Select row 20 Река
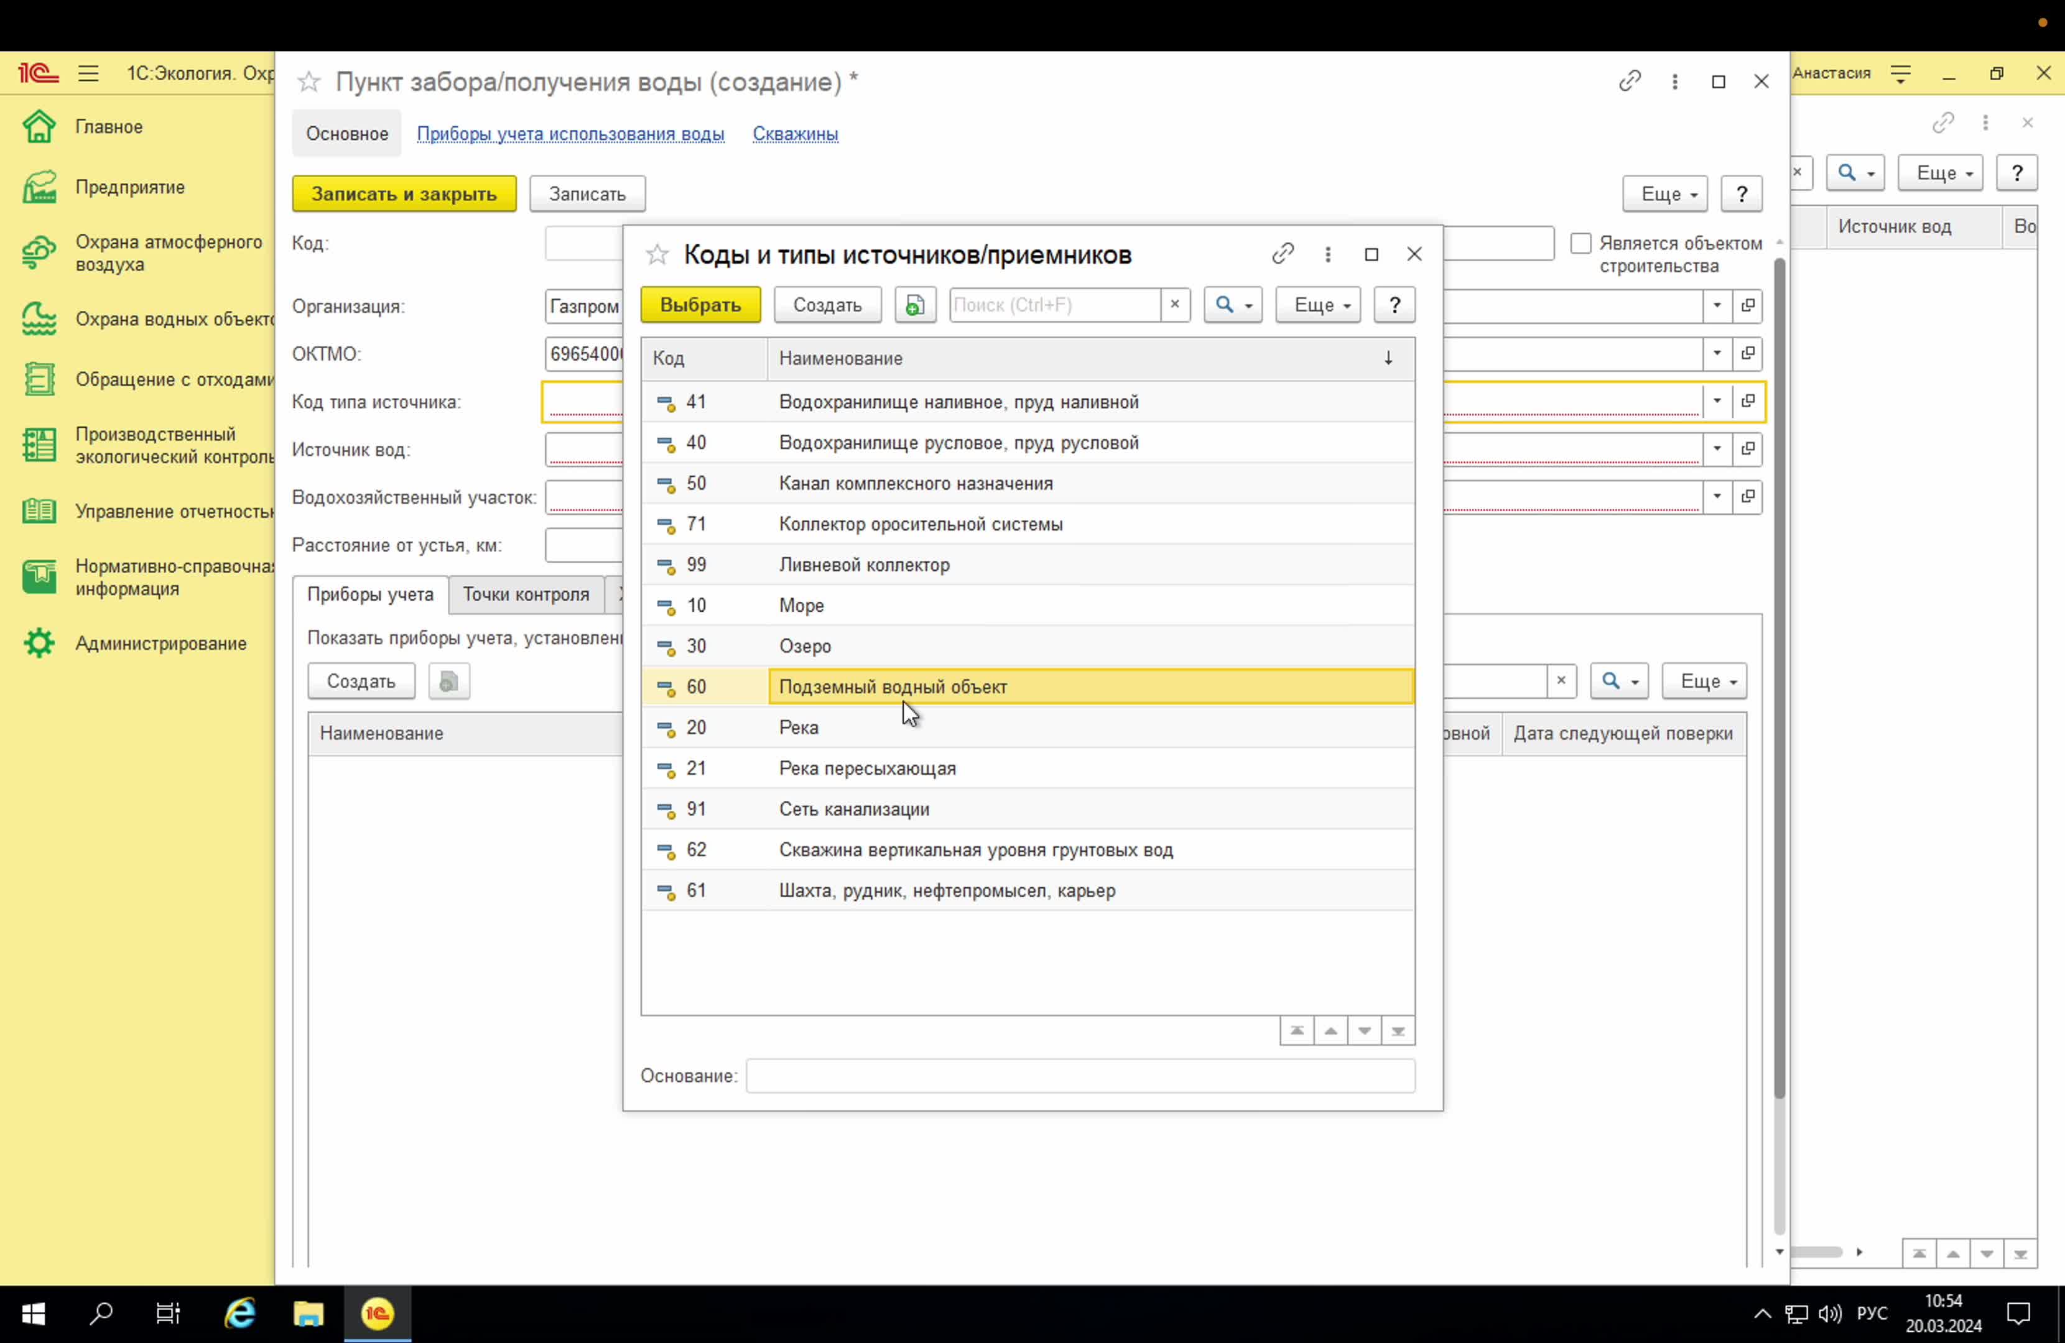This screenshot has height=1343, width=2065. 1028,727
